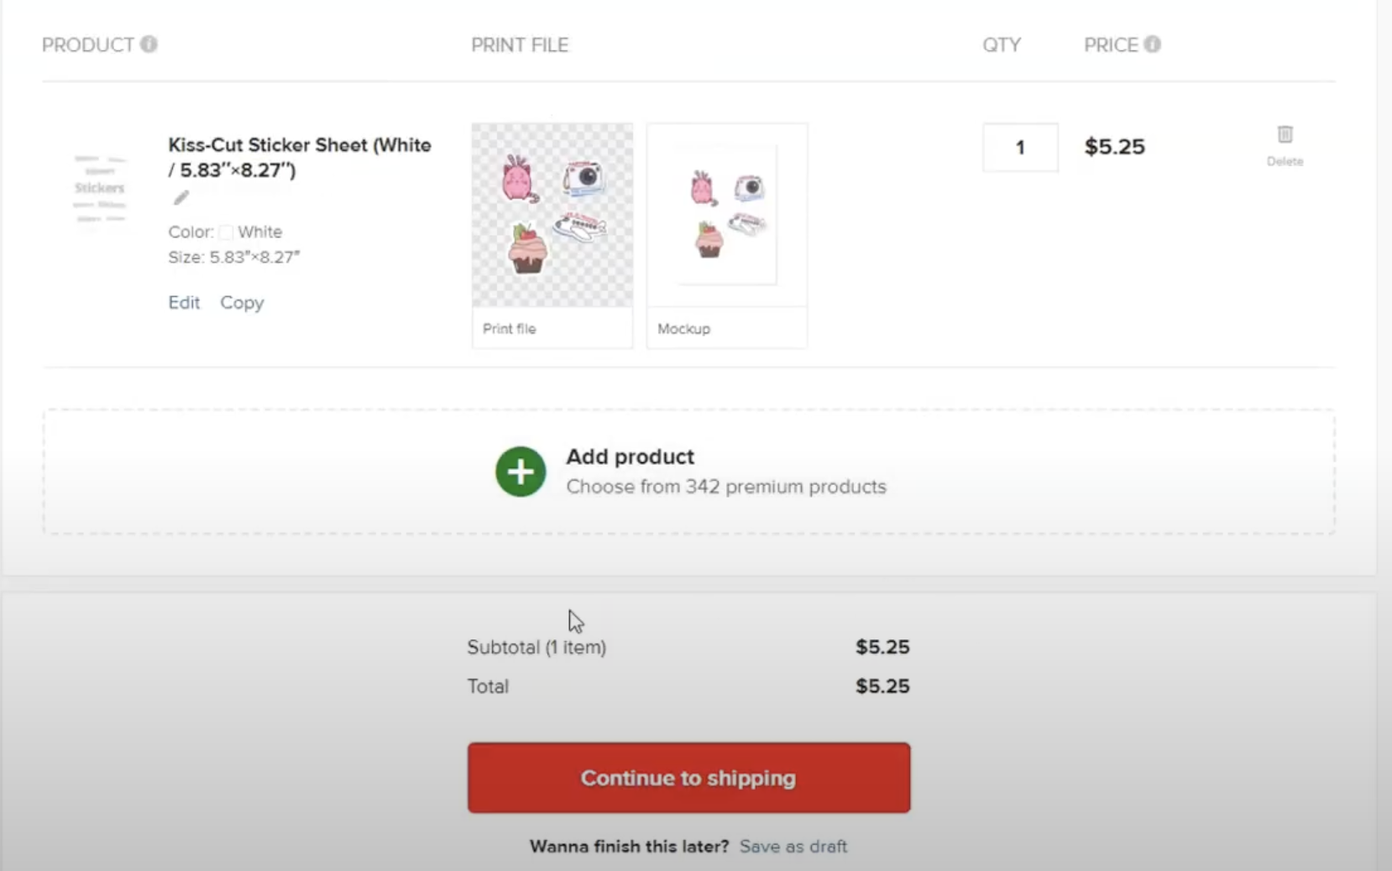Select the Save as draft link

pyautogui.click(x=793, y=847)
